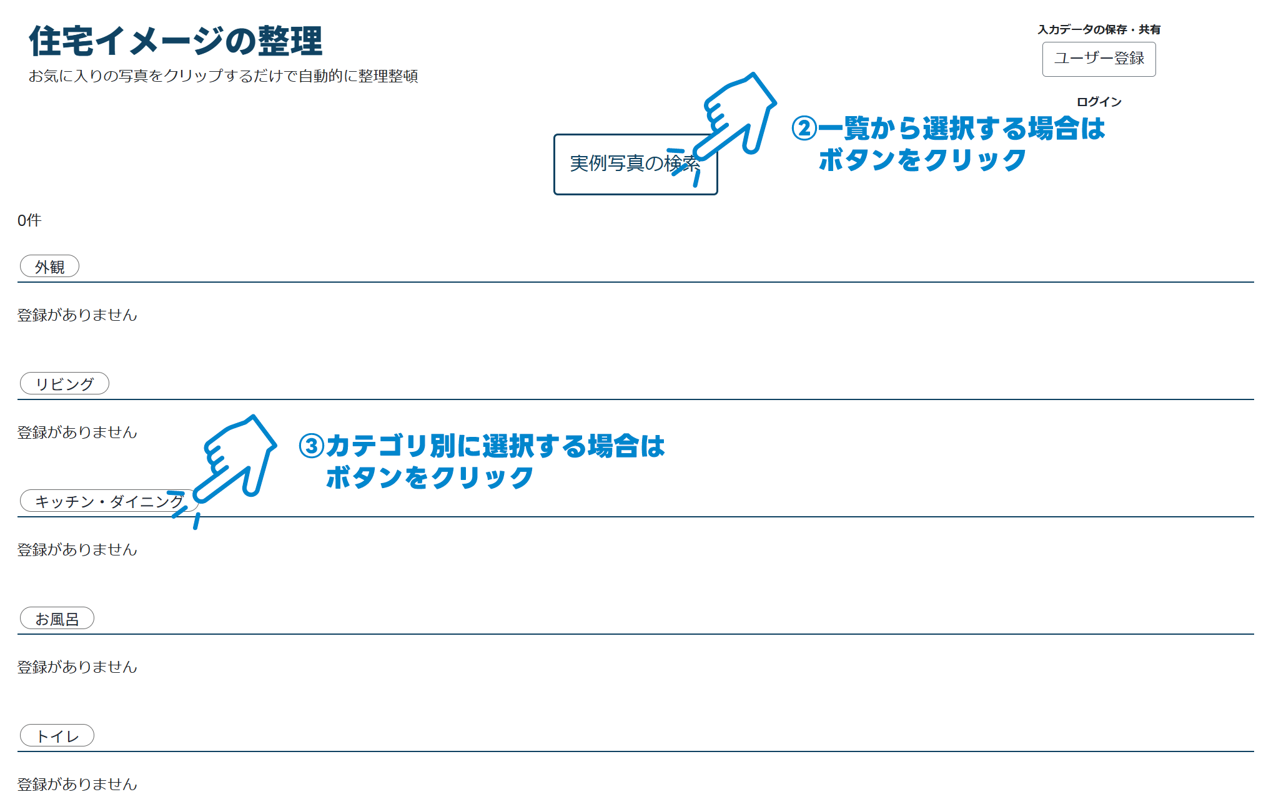
Task: Click 登録がありません under キッチン・ダイニング
Action: click(x=76, y=550)
